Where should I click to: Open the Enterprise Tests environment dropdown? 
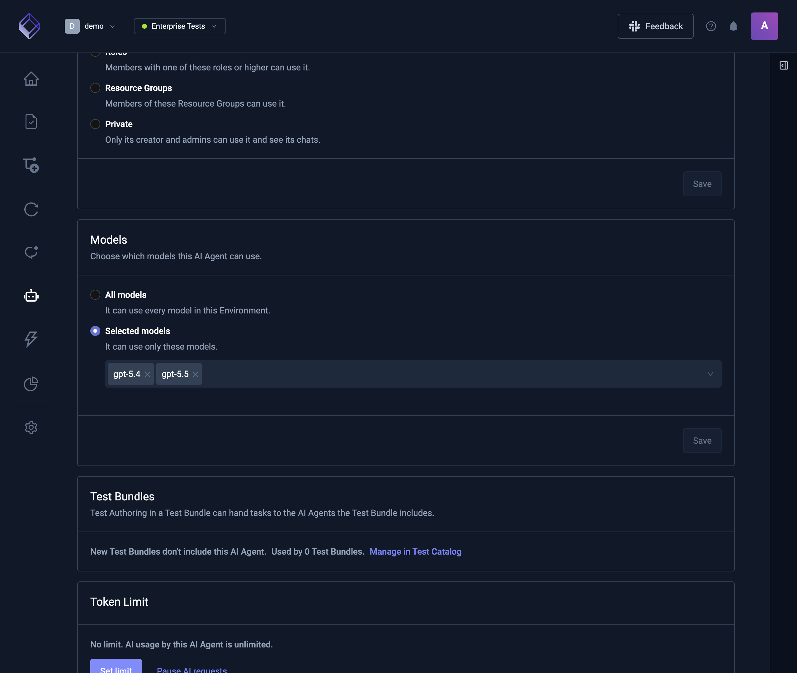point(180,26)
